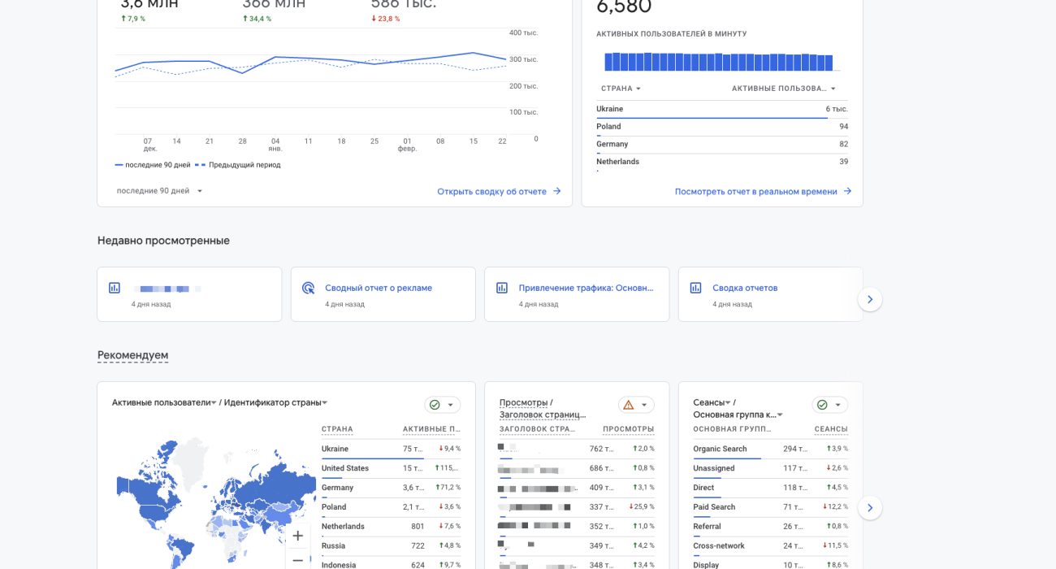Viewport: 1056px width, 569px height.
Task: Zoom in on the world map
Action: coord(298,536)
